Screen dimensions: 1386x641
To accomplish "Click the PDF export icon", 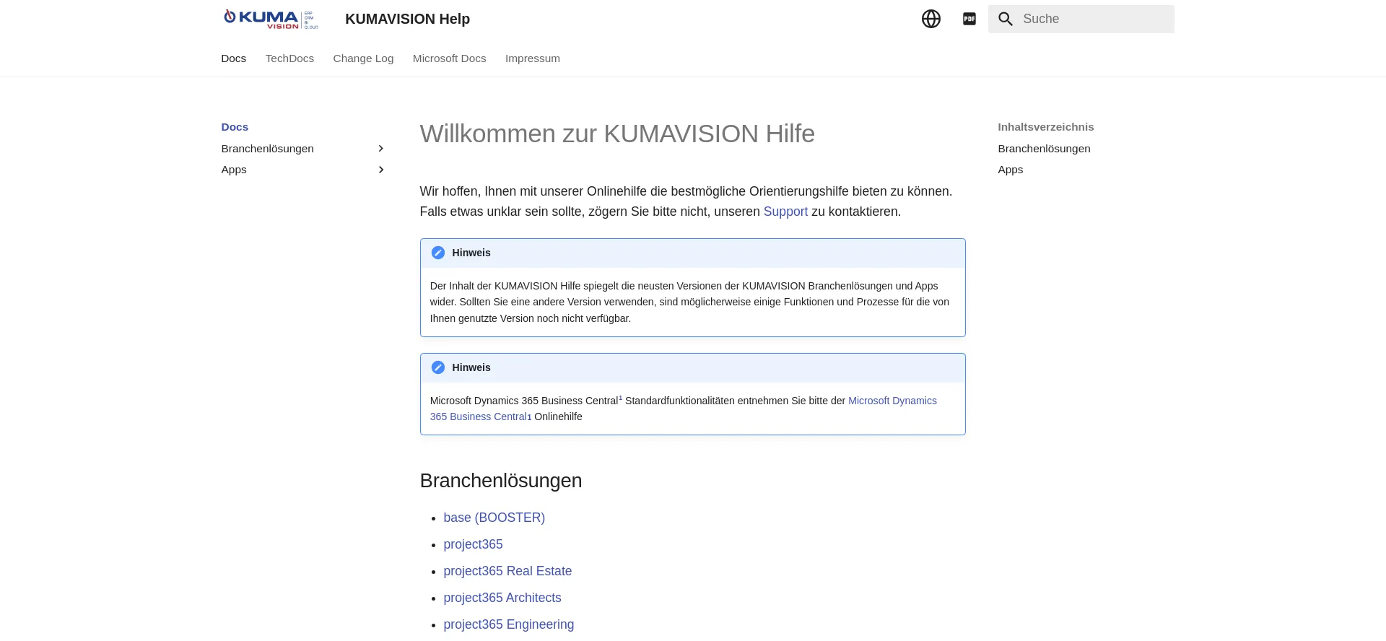I will pos(969,19).
